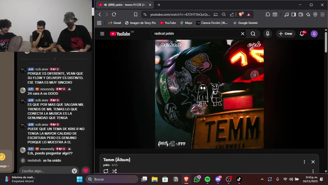
Task: Share this page via the share icon
Action: [232, 15]
